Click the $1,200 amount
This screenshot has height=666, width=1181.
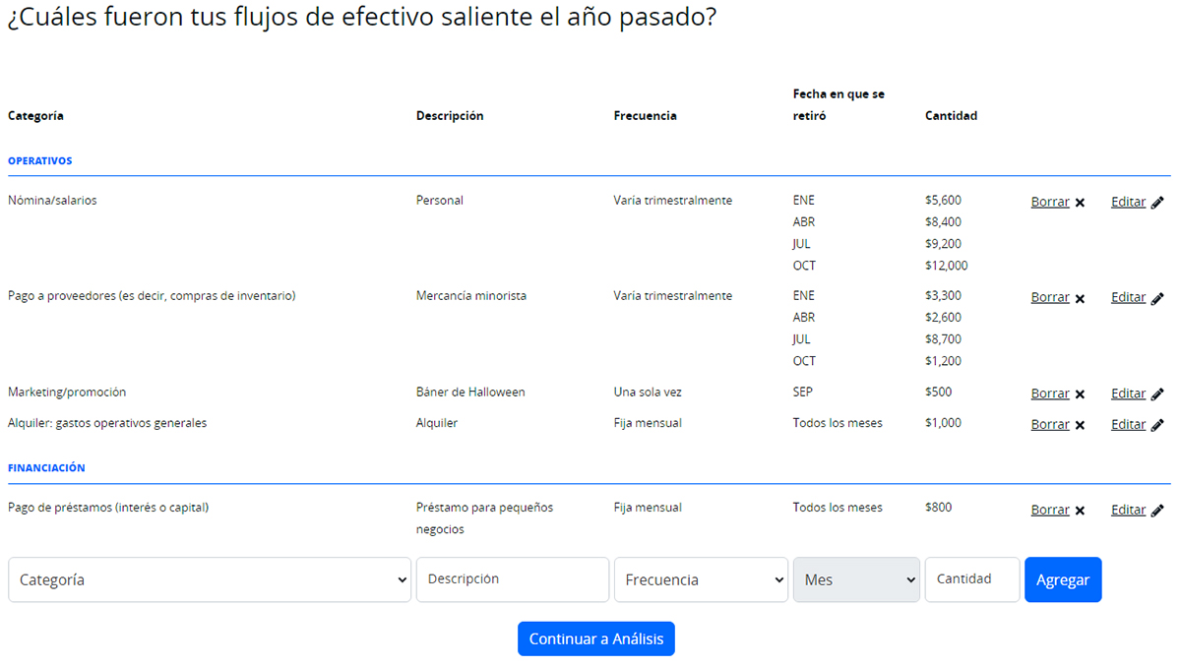coord(944,361)
